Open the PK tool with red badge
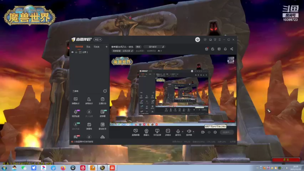The width and height of the screenshot is (304, 171). [76, 137]
